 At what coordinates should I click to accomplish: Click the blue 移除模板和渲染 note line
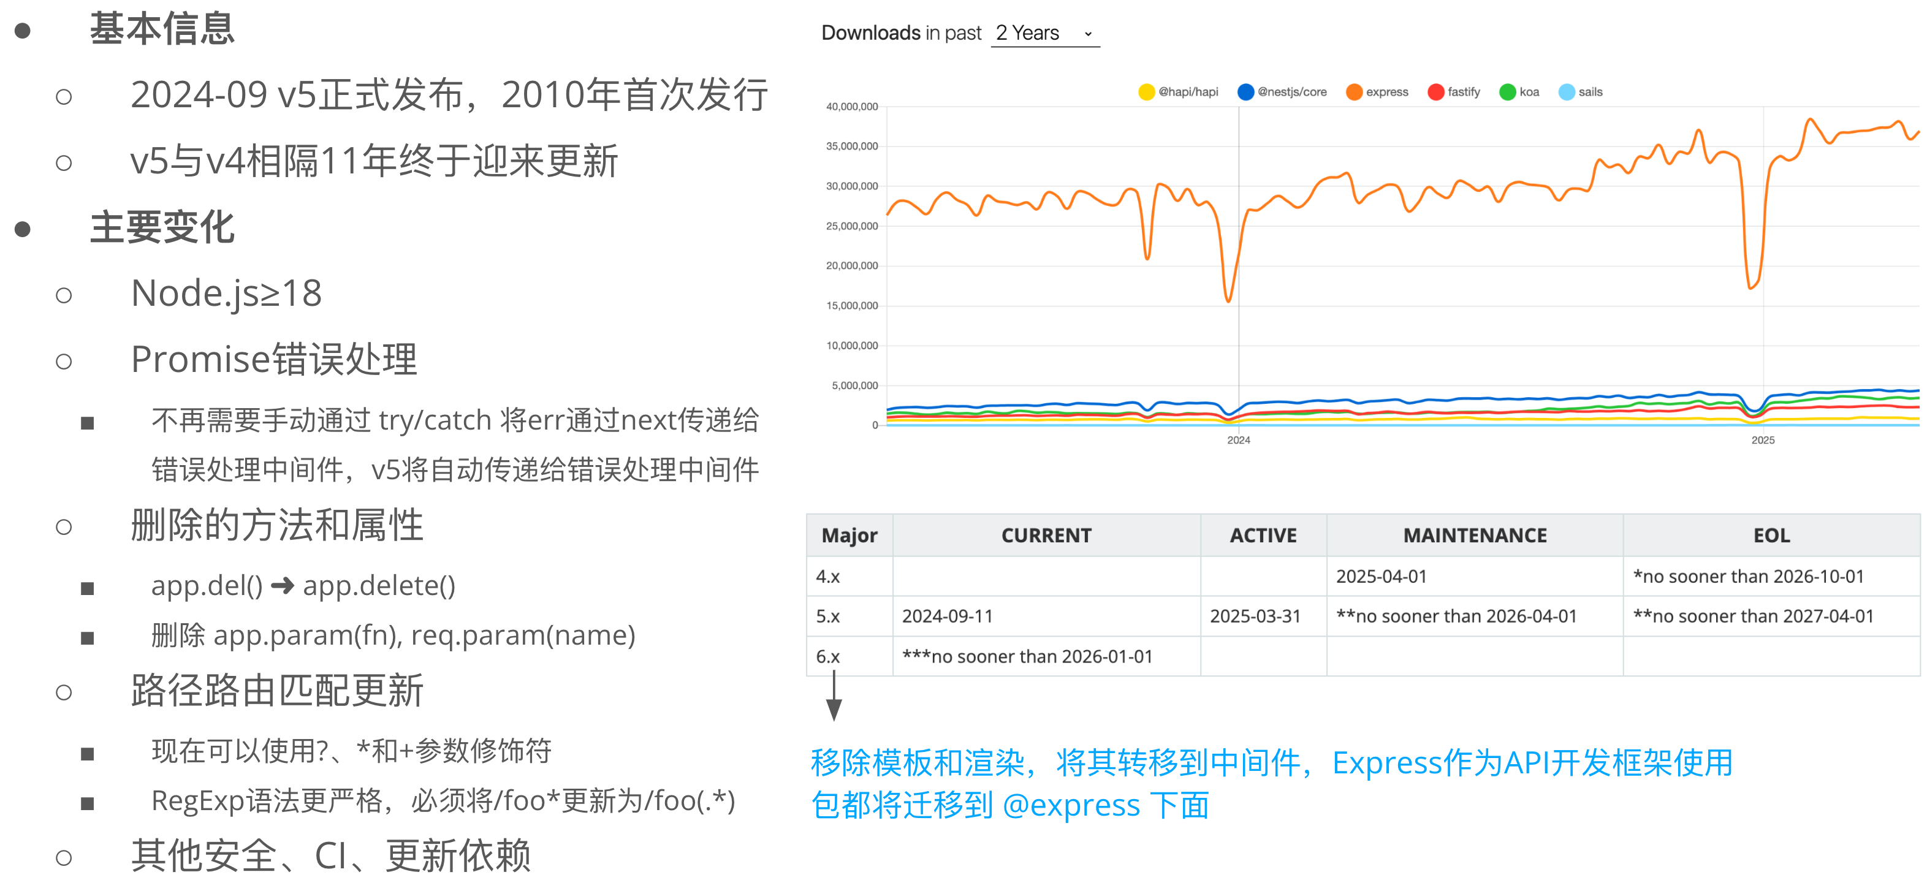coord(1272,764)
